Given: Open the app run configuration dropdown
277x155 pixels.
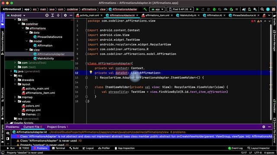Looking at the screenshot, I should (x=157, y=9).
